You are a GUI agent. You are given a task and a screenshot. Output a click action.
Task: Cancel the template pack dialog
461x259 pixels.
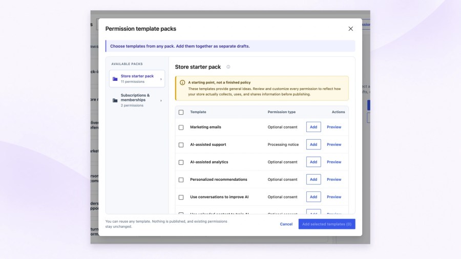click(286, 224)
